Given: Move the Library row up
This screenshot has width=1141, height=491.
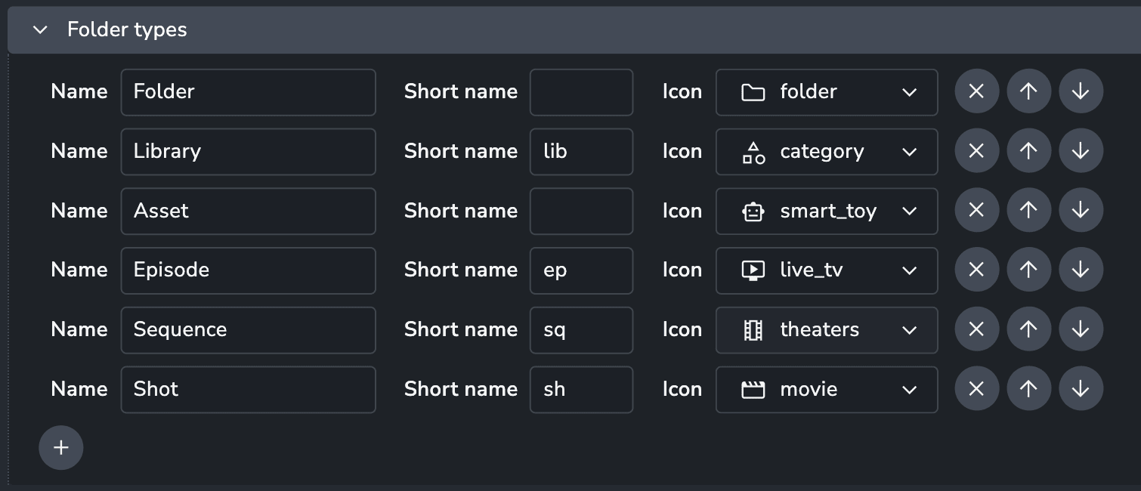Looking at the screenshot, I should tap(1028, 151).
